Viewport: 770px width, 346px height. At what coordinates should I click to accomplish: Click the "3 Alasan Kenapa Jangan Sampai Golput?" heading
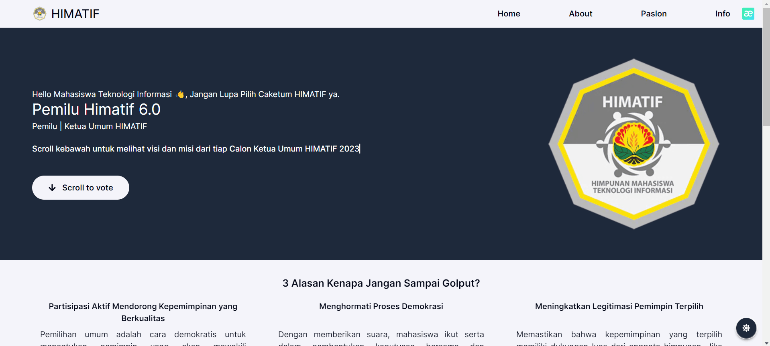click(381, 283)
